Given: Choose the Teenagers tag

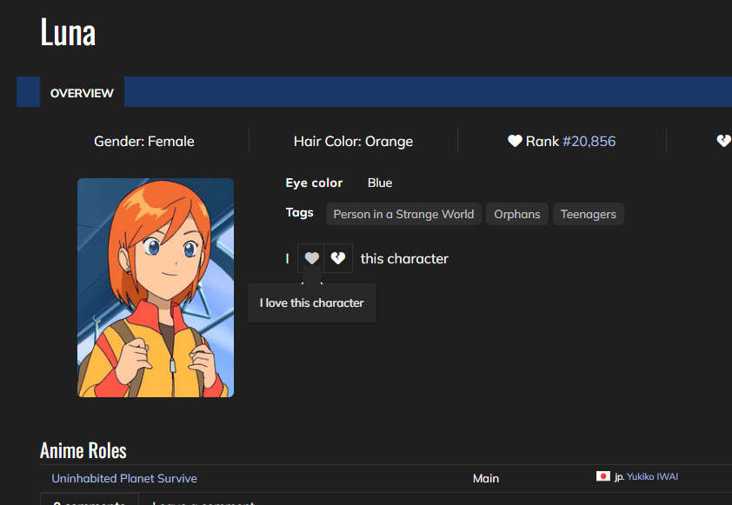Looking at the screenshot, I should click(588, 214).
